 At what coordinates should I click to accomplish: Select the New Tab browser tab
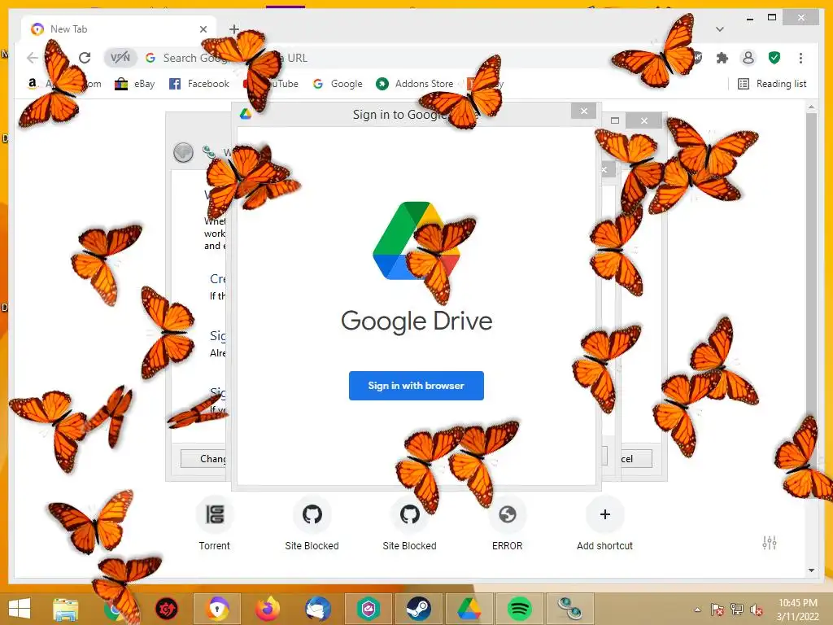[120, 29]
